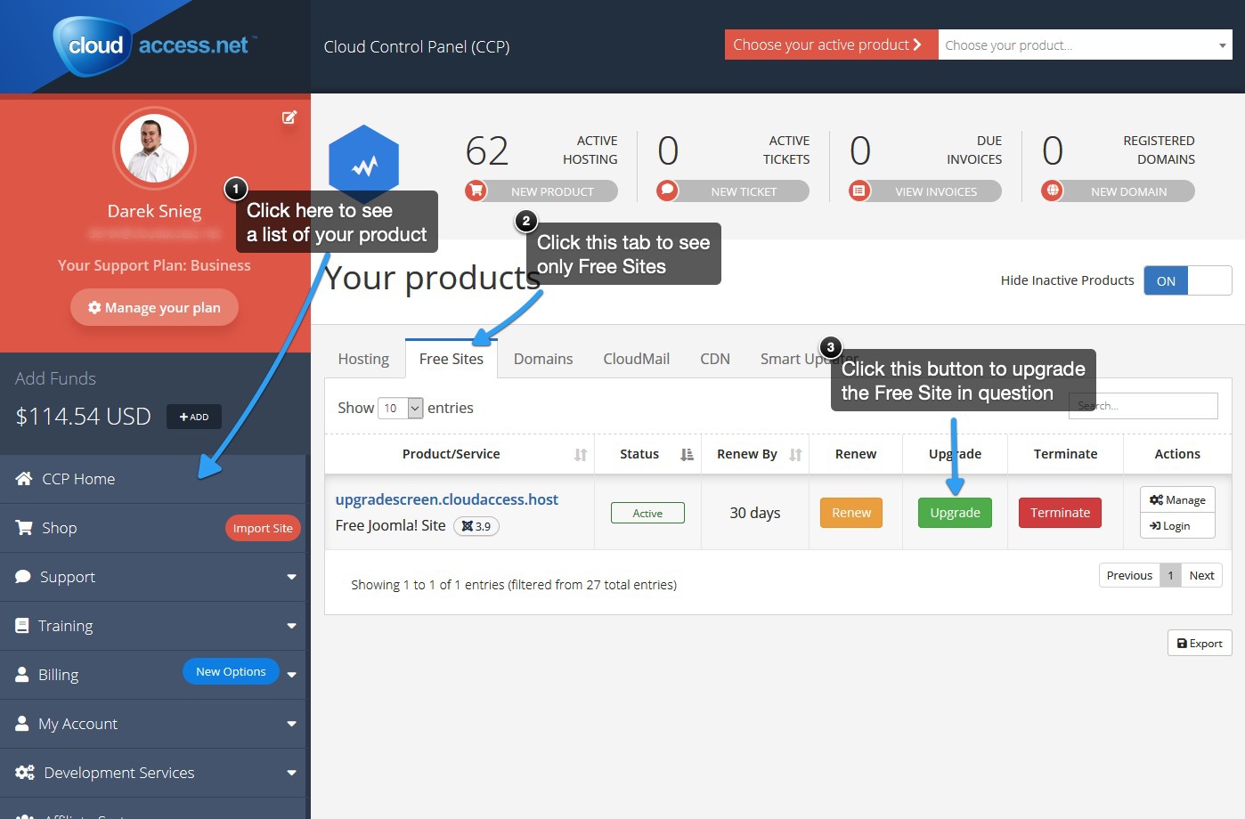Viewport: 1245px width, 819px height.
Task: Click the Support speech bubble icon
Action: pos(23,577)
